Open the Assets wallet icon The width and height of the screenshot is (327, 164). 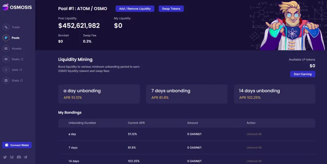6,48
